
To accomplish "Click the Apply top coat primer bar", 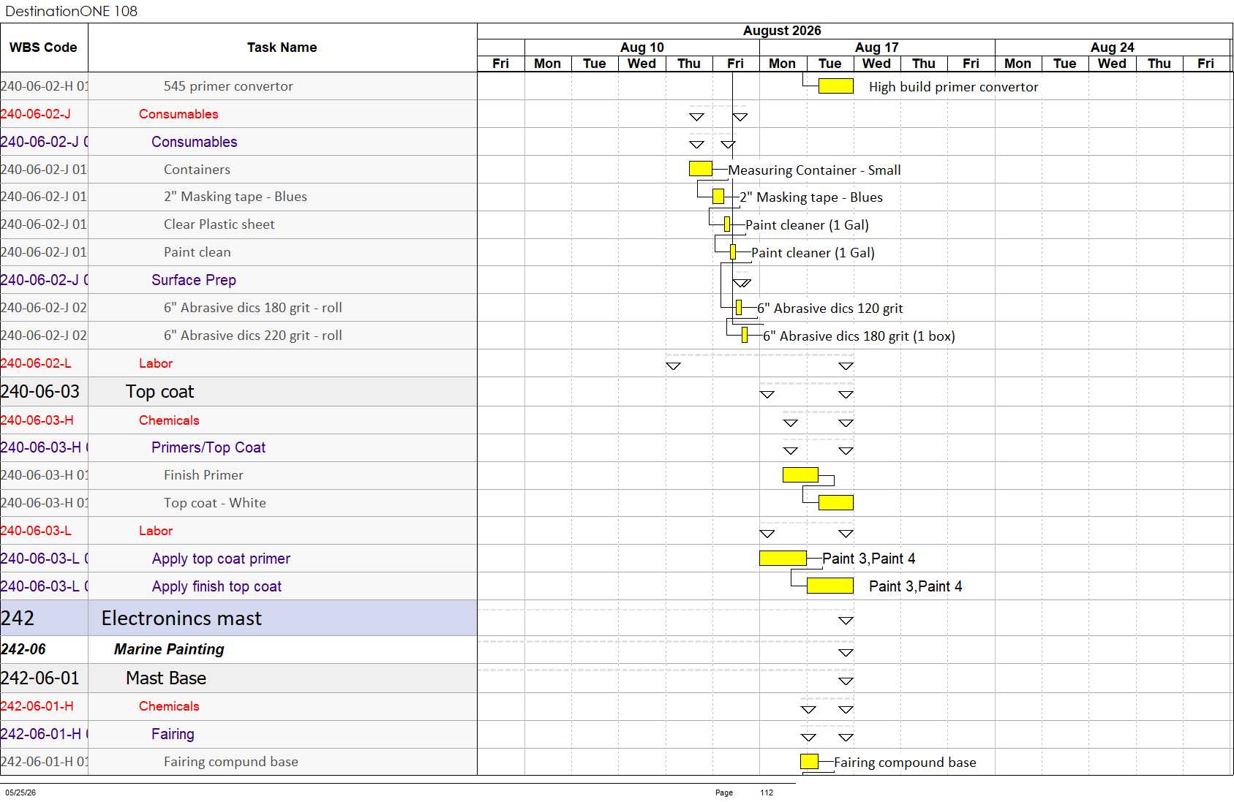I will click(783, 559).
